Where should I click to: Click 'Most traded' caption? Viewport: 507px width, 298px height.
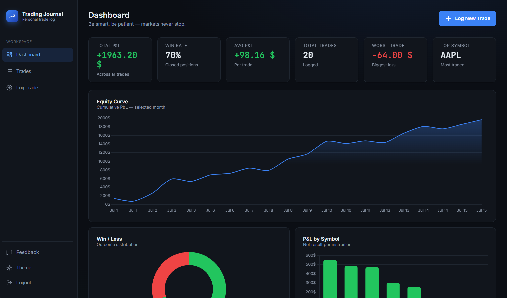pos(452,65)
